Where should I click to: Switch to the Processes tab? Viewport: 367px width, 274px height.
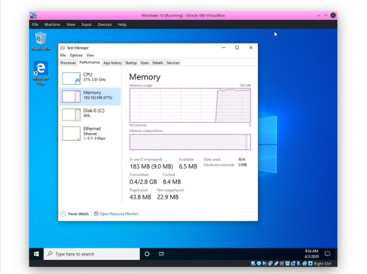pyautogui.click(x=68, y=63)
